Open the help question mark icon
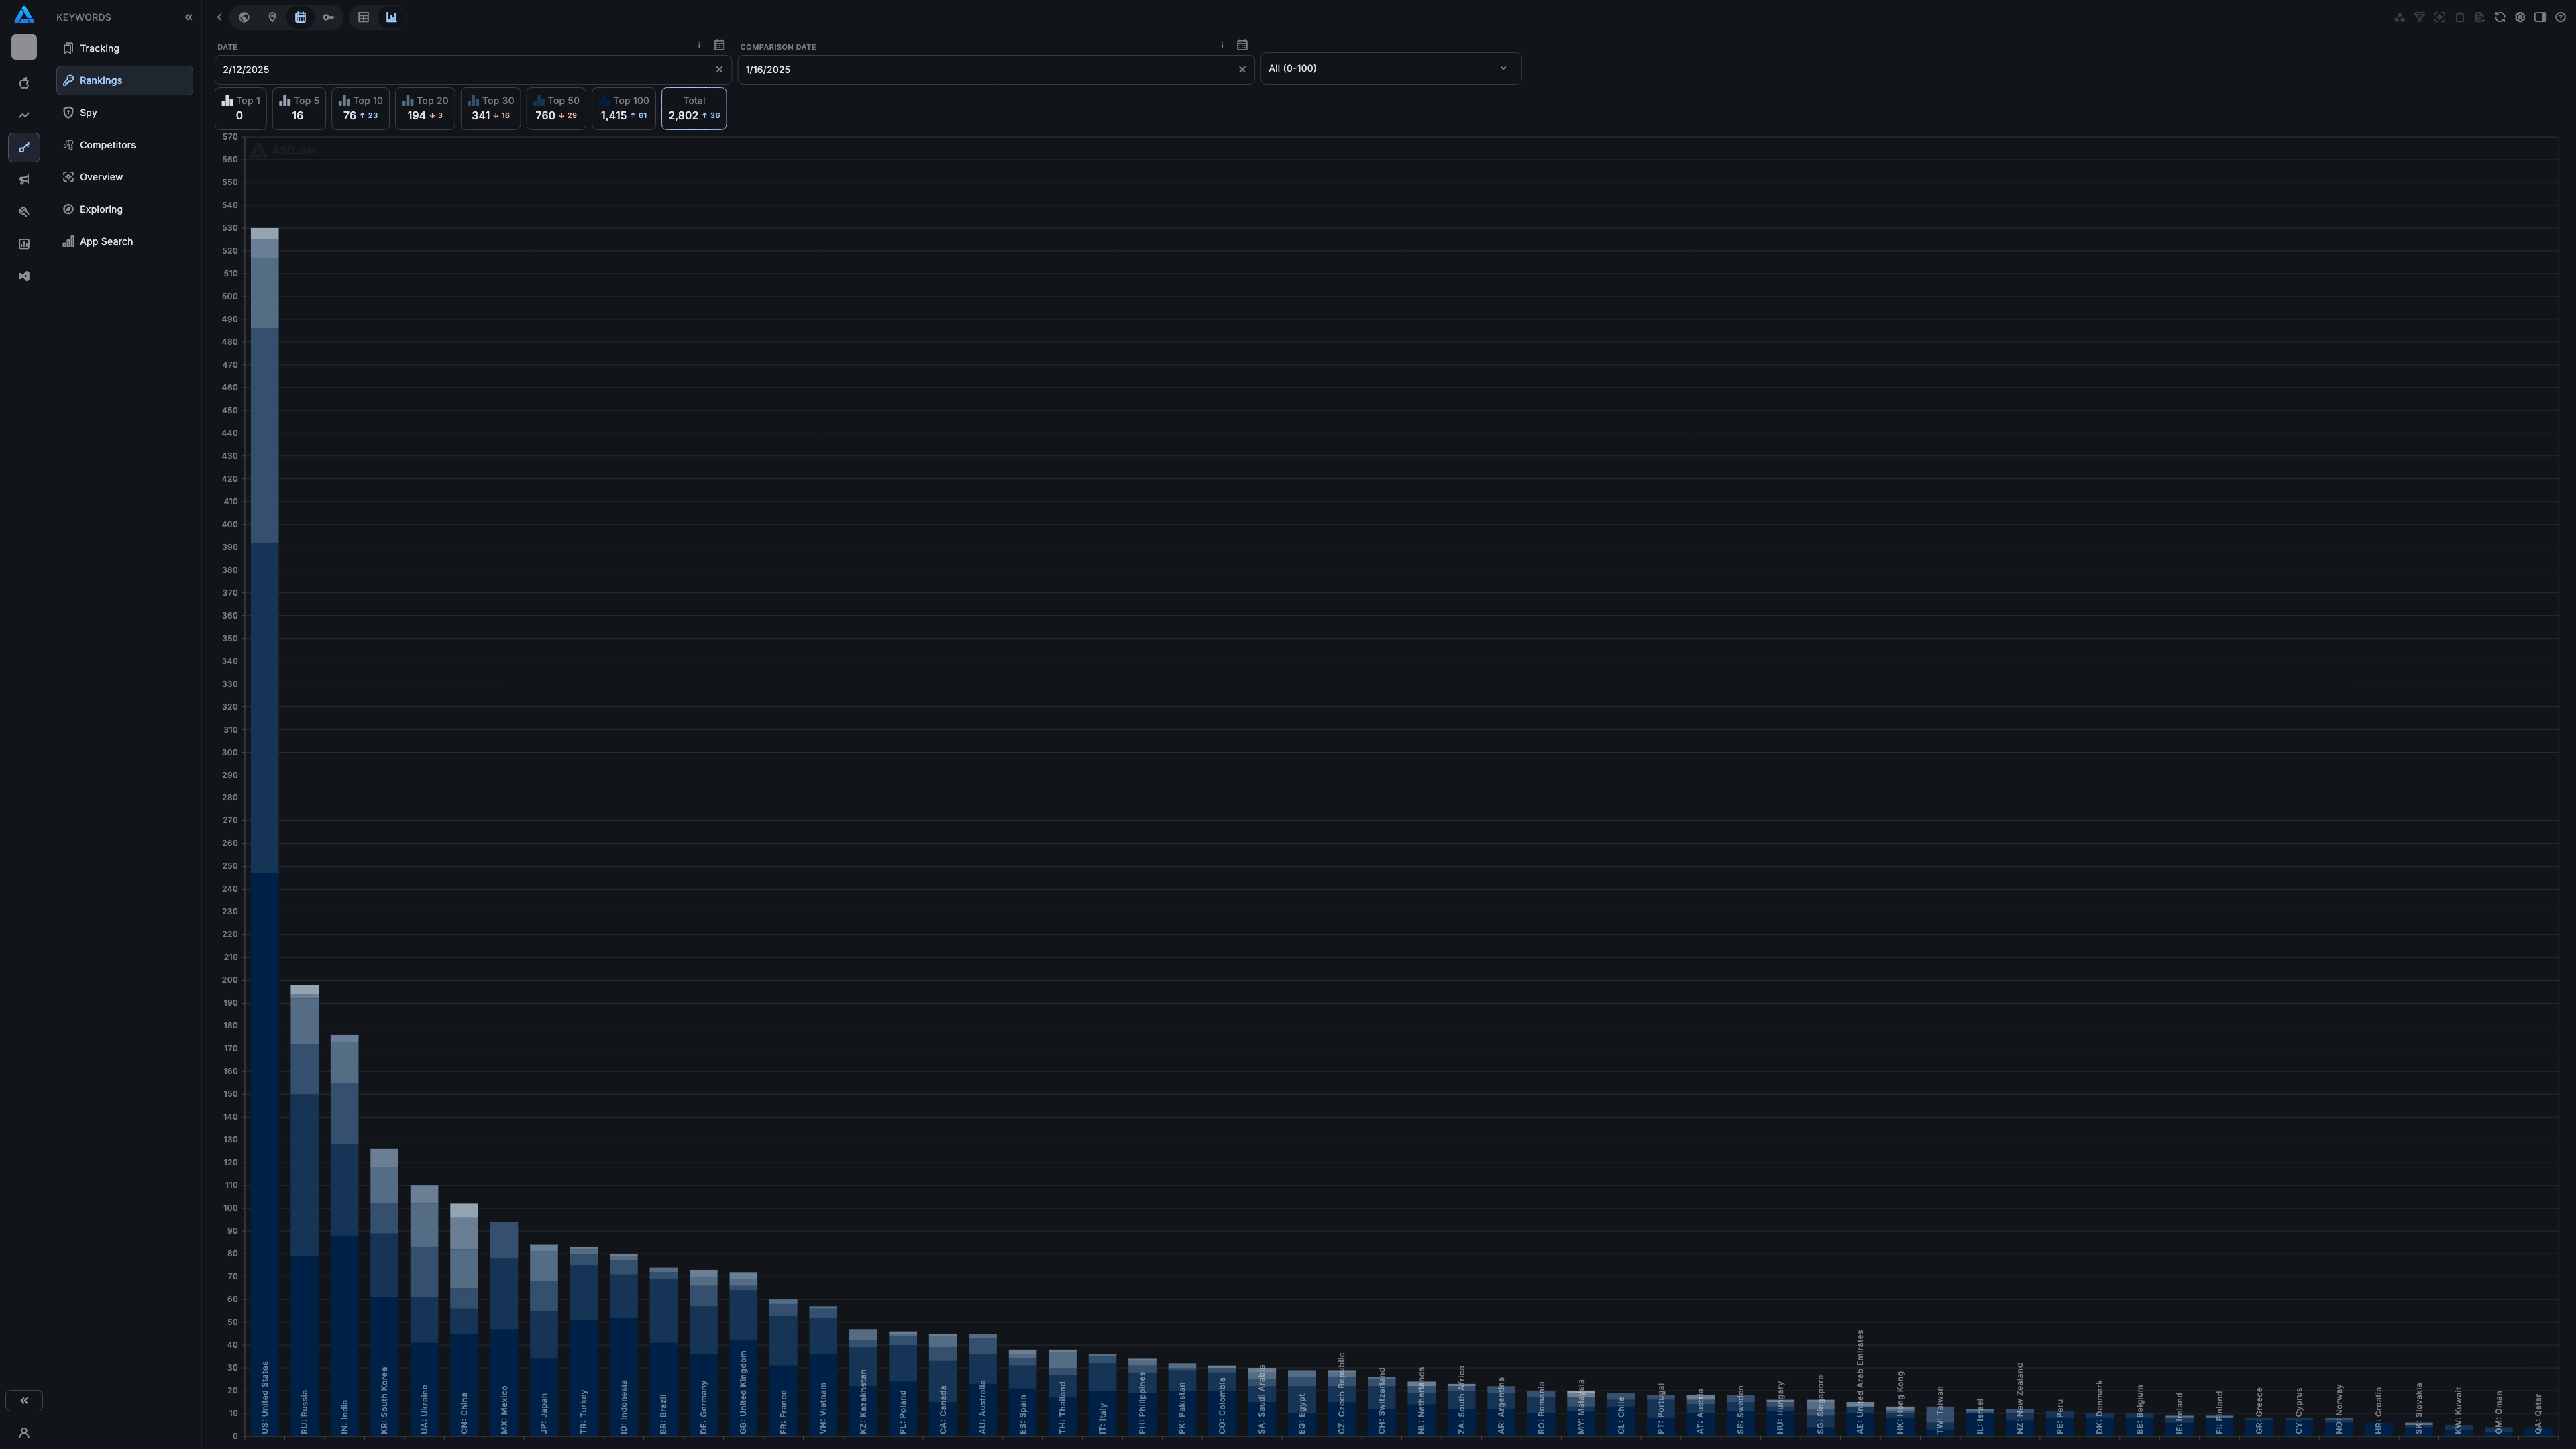Image resolution: width=2576 pixels, height=1449 pixels. point(2560,17)
